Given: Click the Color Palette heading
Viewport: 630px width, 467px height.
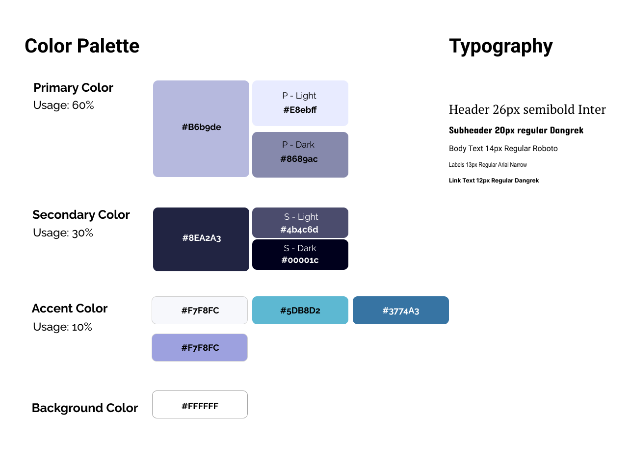Looking at the screenshot, I should (82, 46).
